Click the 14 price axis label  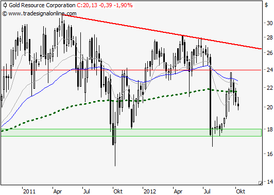point(269,182)
